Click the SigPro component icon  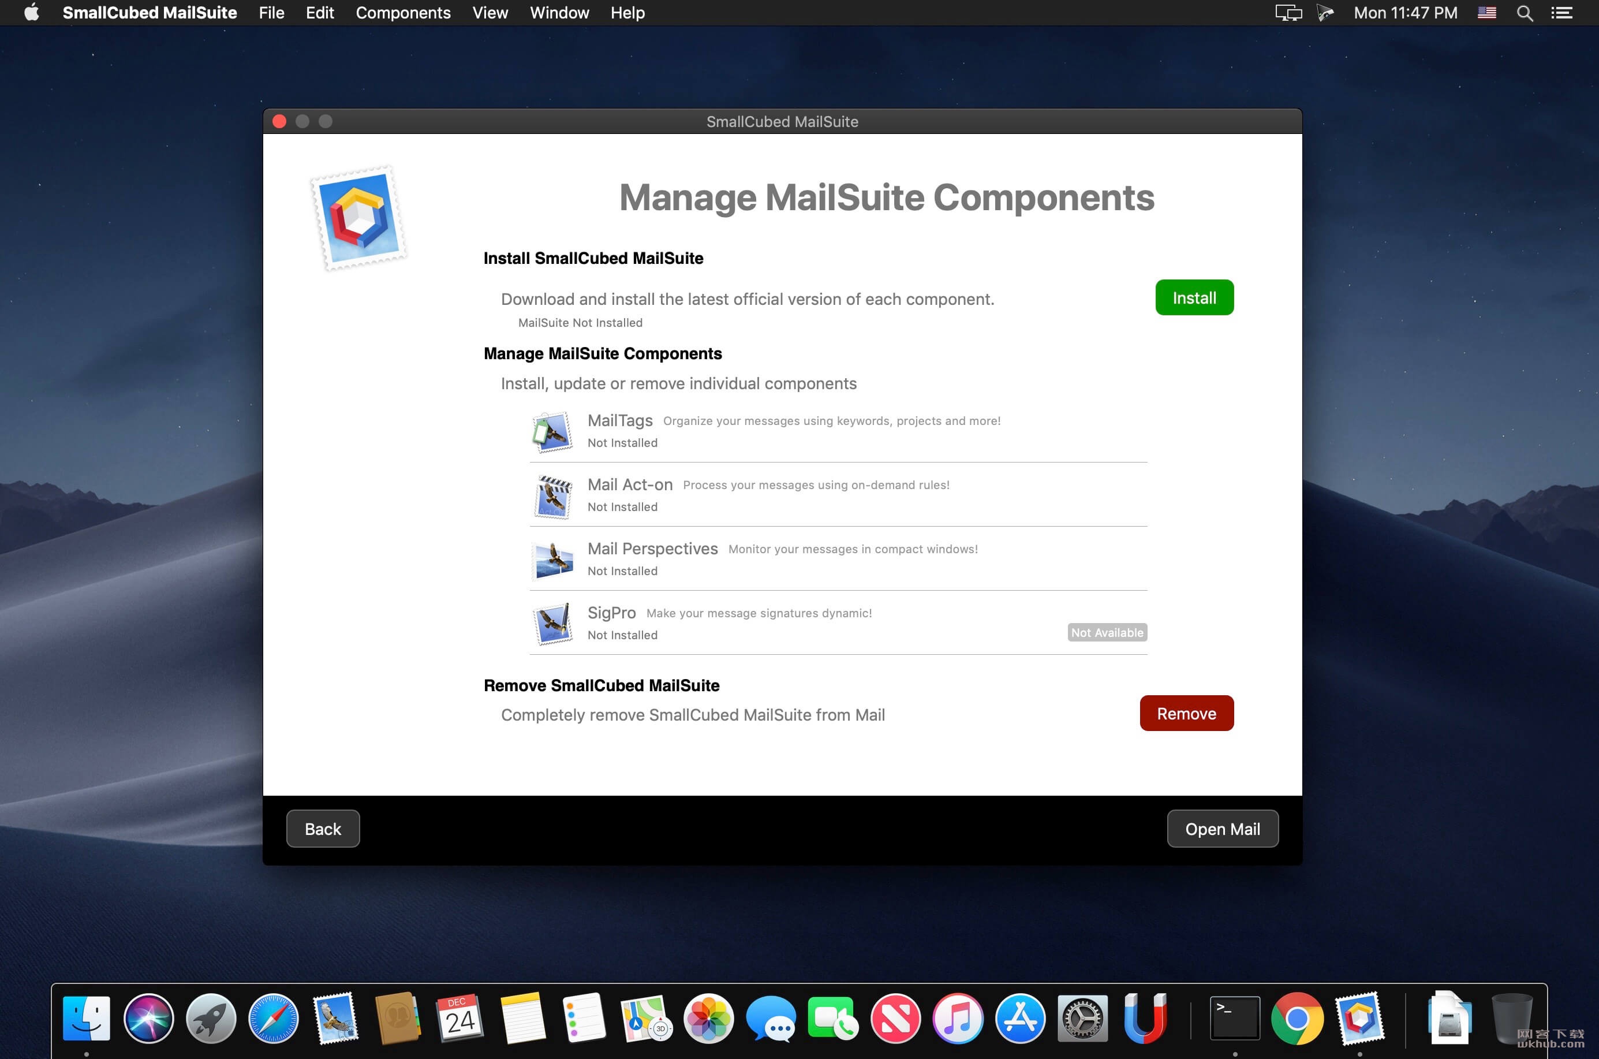[552, 624]
